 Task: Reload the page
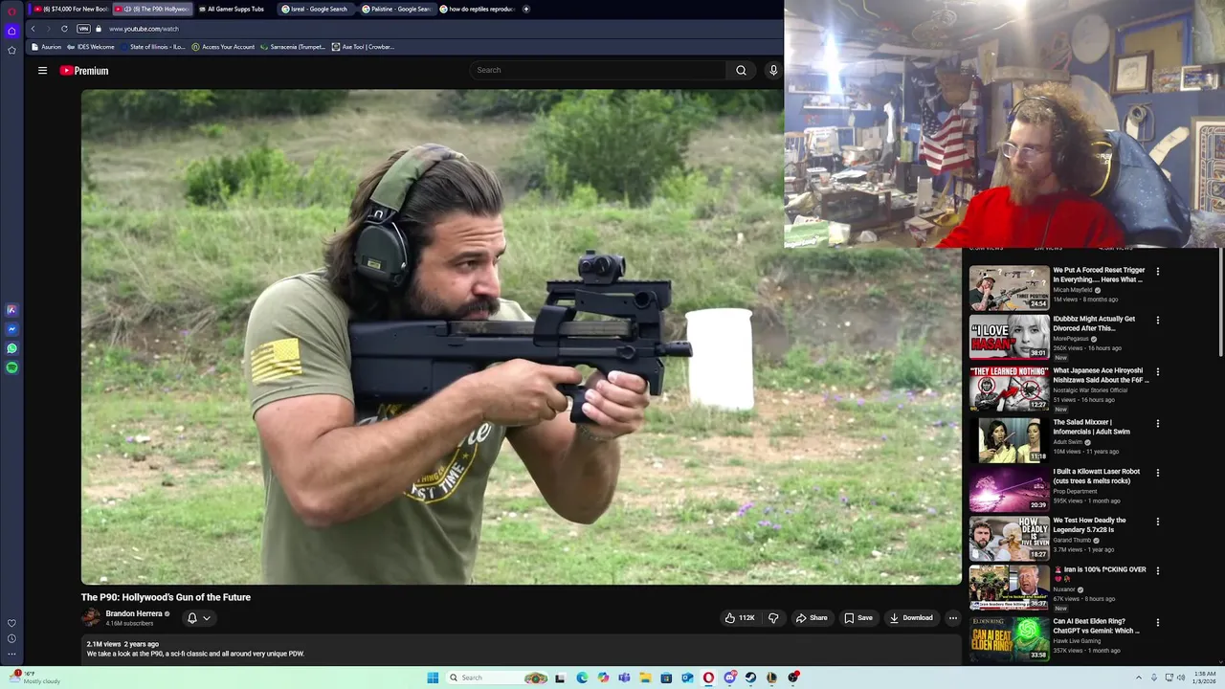64,29
